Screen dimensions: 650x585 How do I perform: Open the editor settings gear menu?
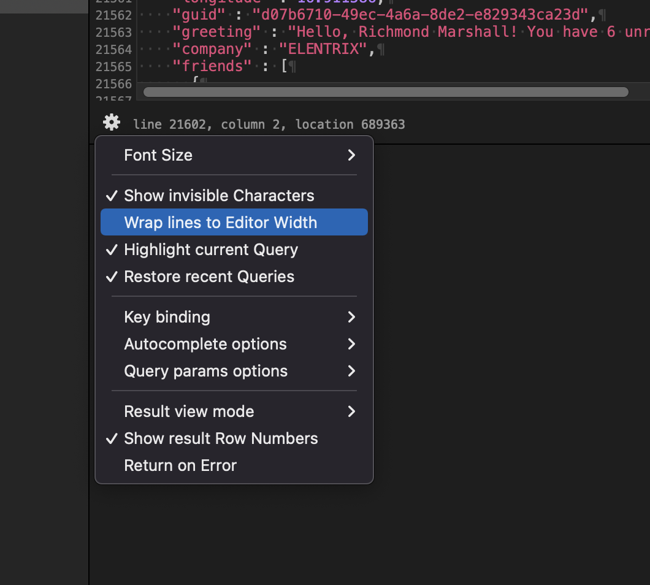[x=111, y=122]
